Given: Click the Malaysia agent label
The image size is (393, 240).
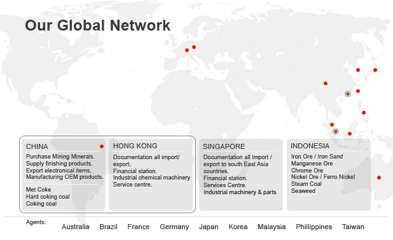Looking at the screenshot, I should click(x=272, y=227).
